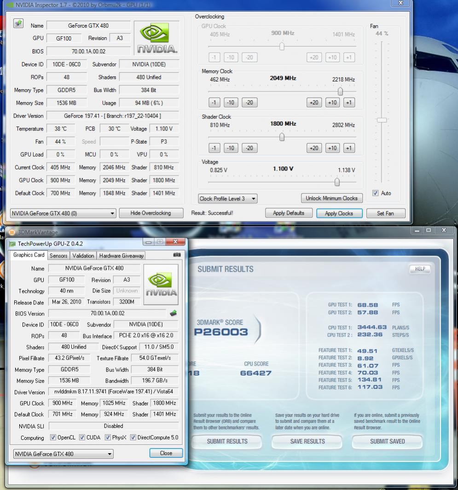Screen dimensions: 458x490
Task: Click the 3DMark Vantage title bar icon
Action: tap(12, 232)
